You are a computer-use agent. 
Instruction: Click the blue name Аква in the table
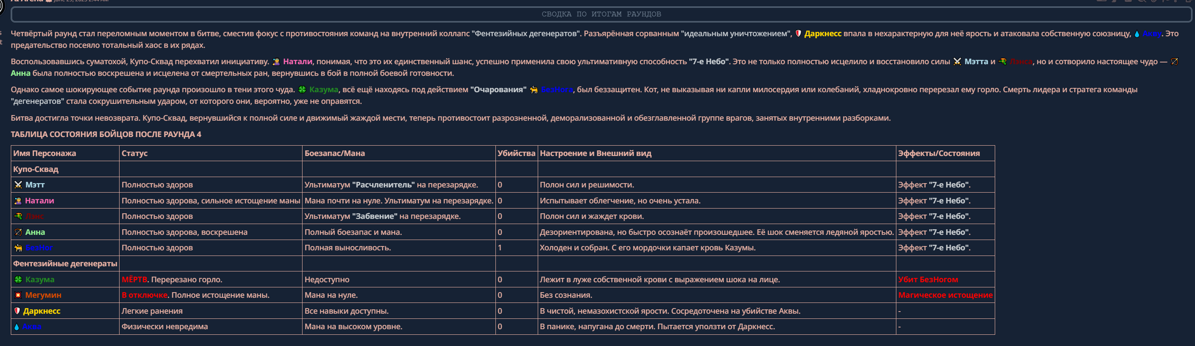32,327
